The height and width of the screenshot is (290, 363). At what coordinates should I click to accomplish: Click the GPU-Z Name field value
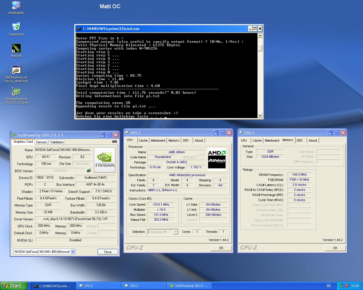pos(64,150)
